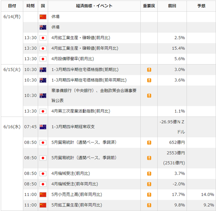Viewport: 216px width, 211px height.
Task: Click the text 4月鉱工業生産・確報値(前年同月比)
Action: pyautogui.click(x=85, y=49)
